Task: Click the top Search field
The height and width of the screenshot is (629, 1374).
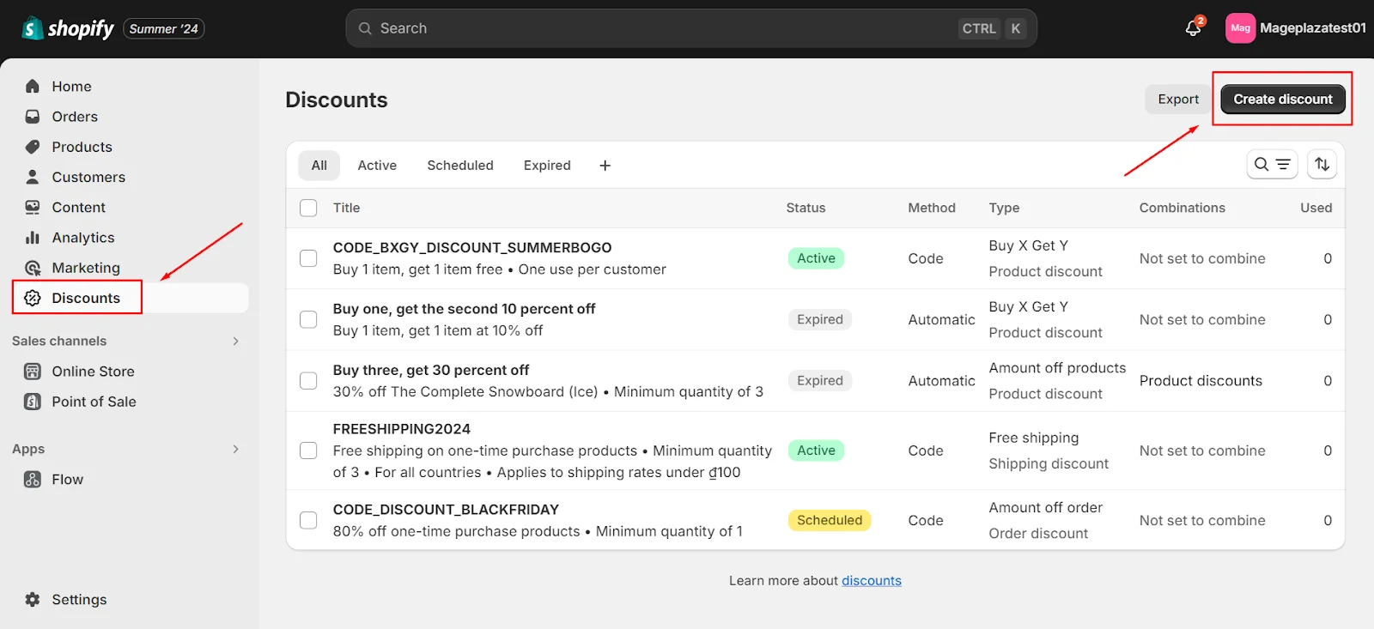Action: 691,28
